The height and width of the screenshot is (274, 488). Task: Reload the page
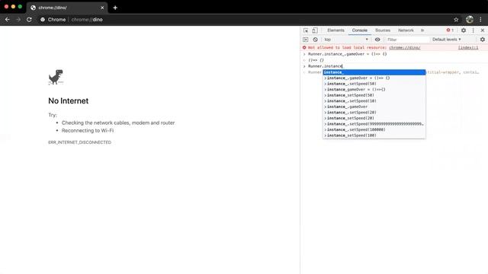coord(29,20)
